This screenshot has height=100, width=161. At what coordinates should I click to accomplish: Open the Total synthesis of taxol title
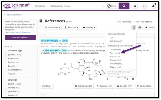click(x=54, y=41)
